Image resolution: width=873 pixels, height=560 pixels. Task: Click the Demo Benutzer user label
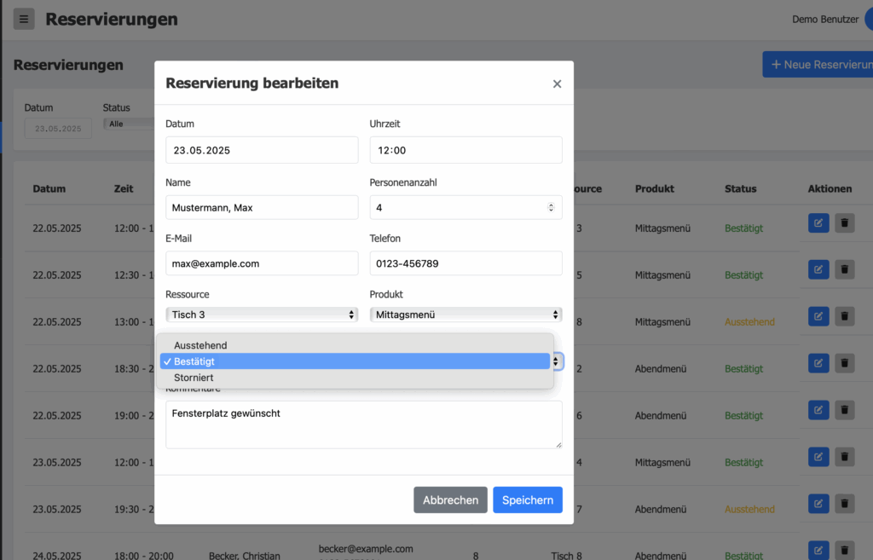click(825, 19)
